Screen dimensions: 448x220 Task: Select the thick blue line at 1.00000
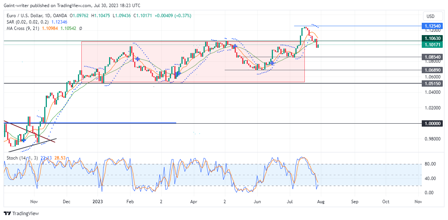[90, 123]
